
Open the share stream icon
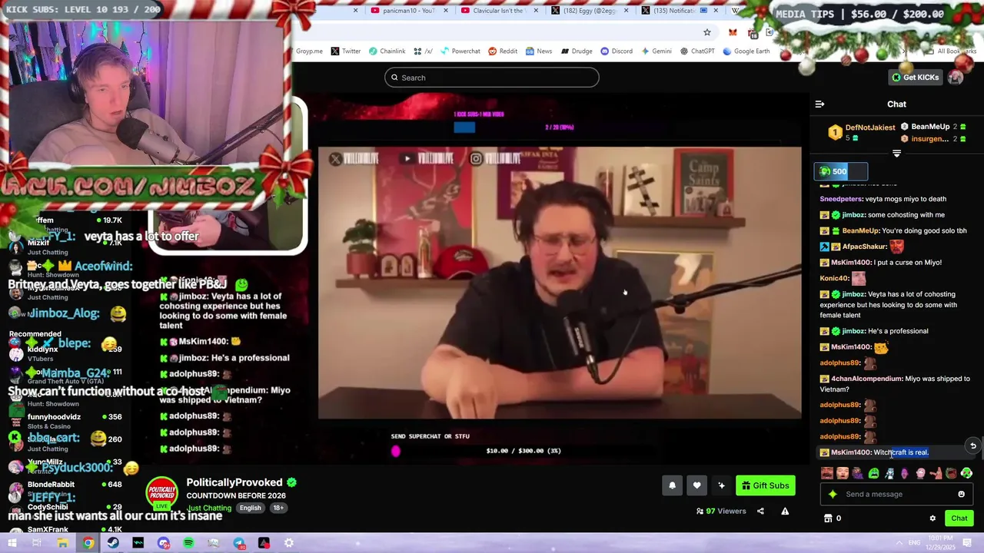click(x=760, y=511)
